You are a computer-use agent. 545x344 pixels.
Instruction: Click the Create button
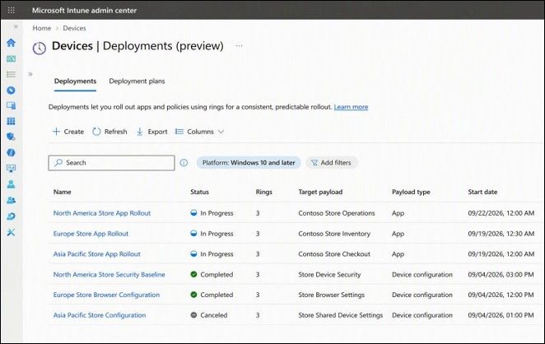click(x=68, y=132)
